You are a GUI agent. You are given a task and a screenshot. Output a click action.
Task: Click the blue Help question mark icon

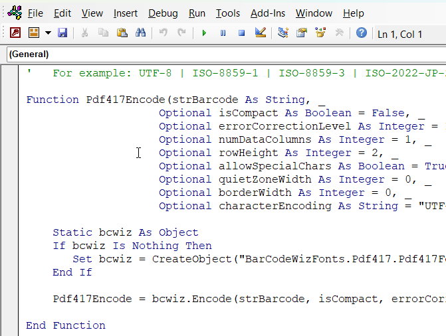coord(361,33)
